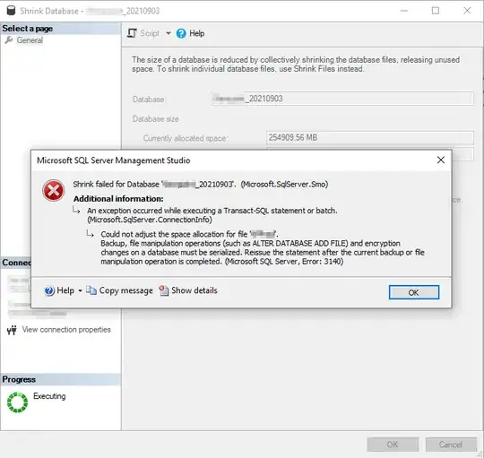The height and width of the screenshot is (458, 484).
Task: Click the Script scroll icon in toolbar
Action: (132, 33)
